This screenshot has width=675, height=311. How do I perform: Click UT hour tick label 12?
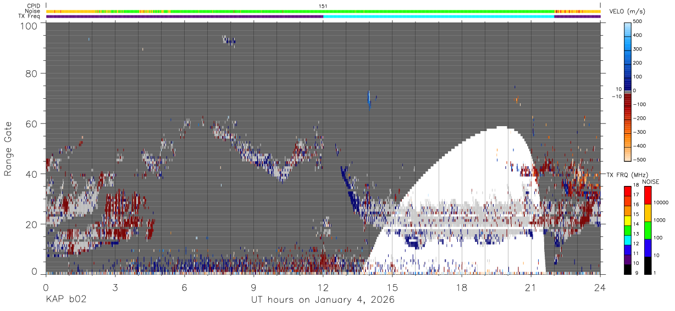click(323, 287)
